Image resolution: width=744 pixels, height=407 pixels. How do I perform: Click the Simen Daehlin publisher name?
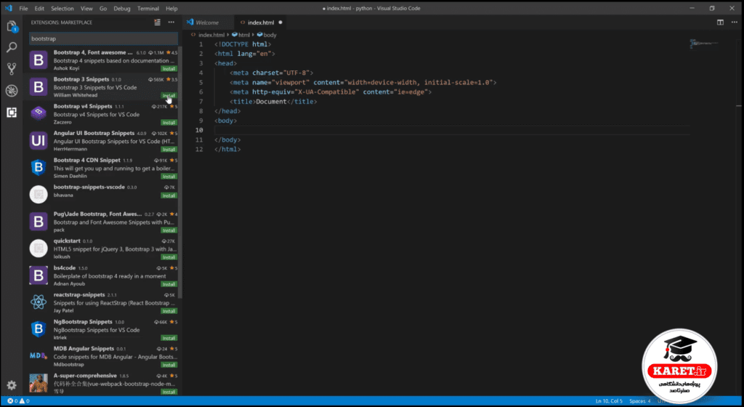pyautogui.click(x=70, y=176)
